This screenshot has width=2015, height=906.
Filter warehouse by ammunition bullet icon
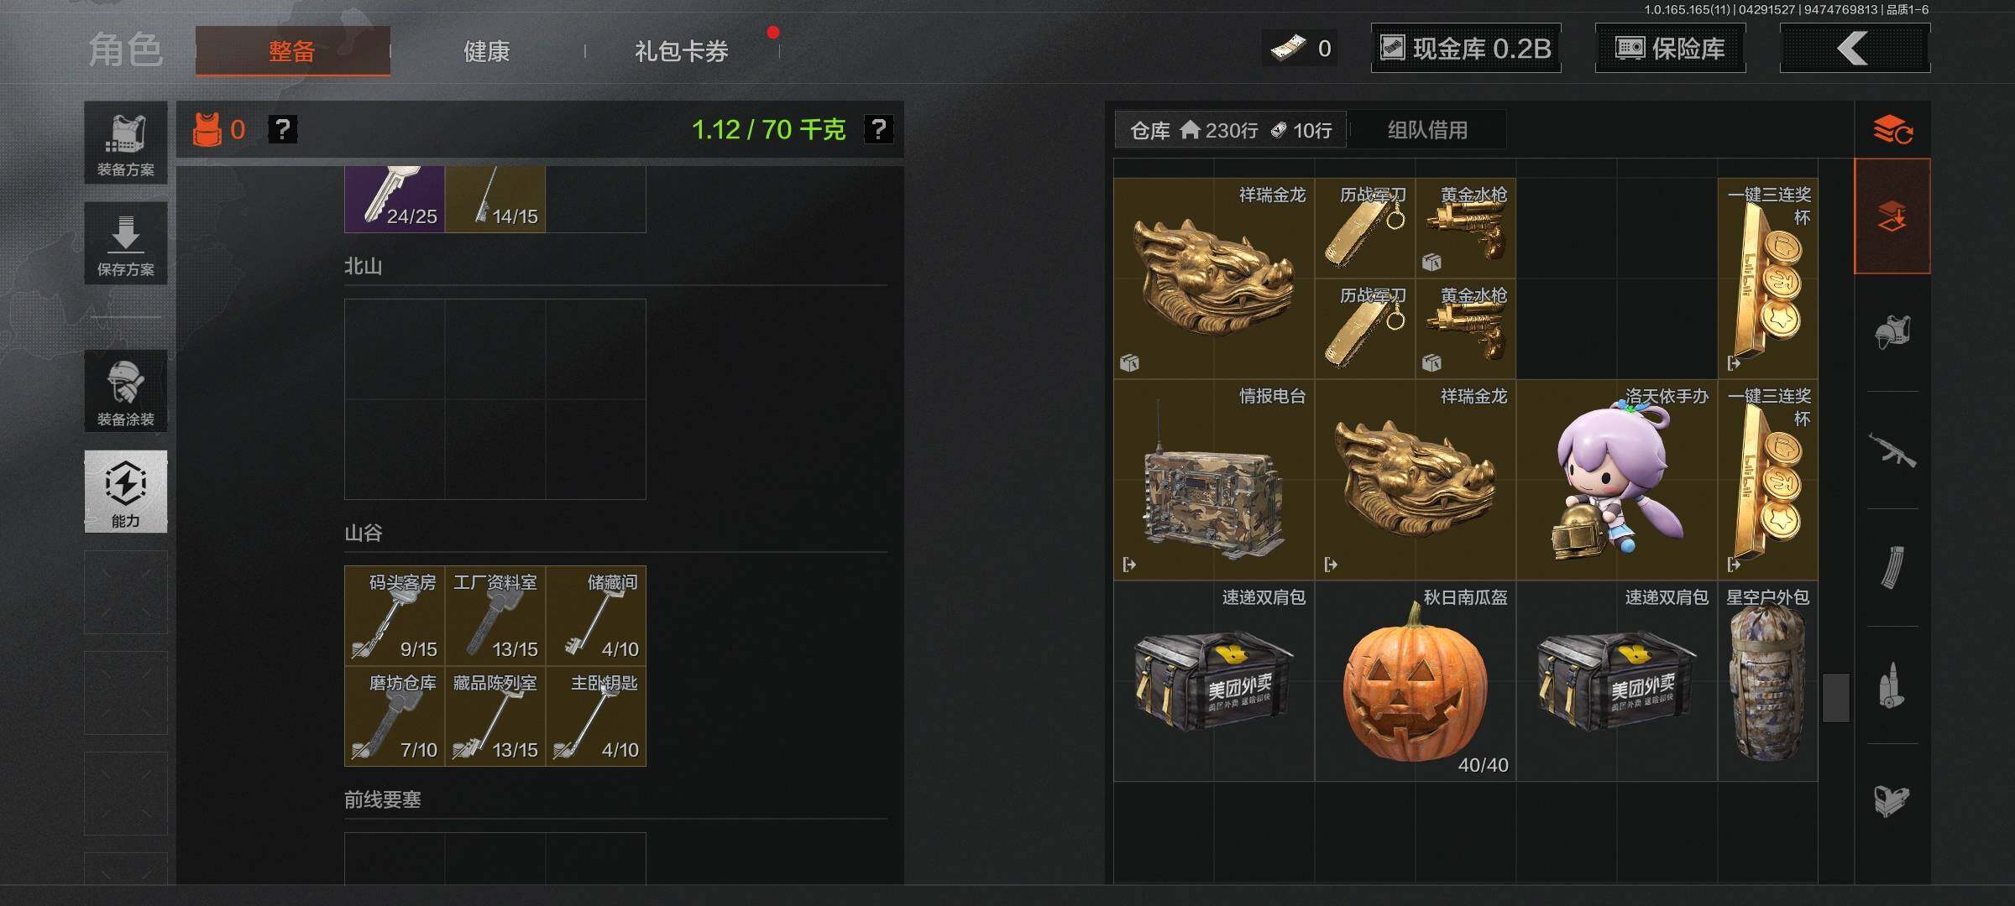click(x=1892, y=685)
